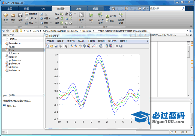Select linearker.m in current folder

(15, 43)
